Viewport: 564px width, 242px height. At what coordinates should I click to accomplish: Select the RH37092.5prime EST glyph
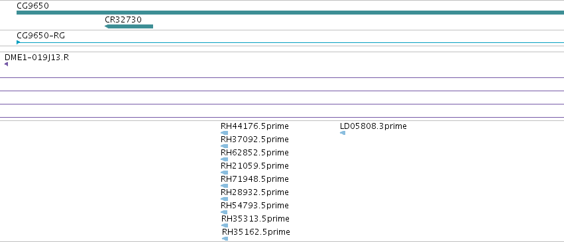click(225, 146)
